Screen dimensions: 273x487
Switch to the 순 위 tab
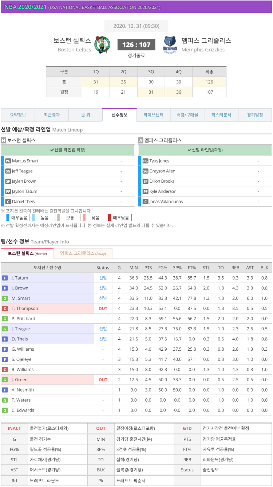pyautogui.click(x=86, y=115)
